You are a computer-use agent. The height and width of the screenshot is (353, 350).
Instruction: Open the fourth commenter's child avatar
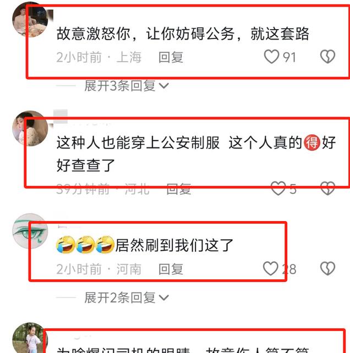coord(30,338)
